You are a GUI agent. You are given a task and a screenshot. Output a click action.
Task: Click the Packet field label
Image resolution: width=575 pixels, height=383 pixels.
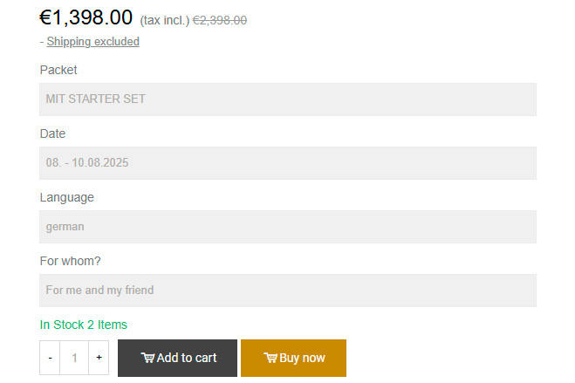pos(58,70)
